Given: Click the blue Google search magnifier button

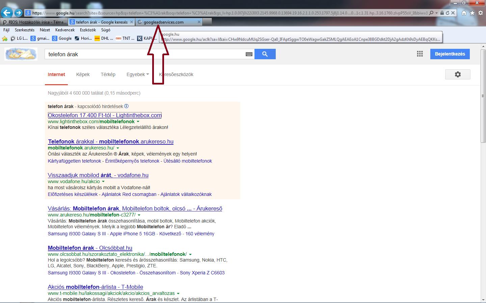Looking at the screenshot, I should (265, 54).
